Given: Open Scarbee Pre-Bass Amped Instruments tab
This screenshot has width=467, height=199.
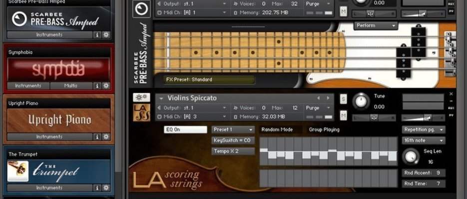Looking at the screenshot, I should (x=49, y=35).
